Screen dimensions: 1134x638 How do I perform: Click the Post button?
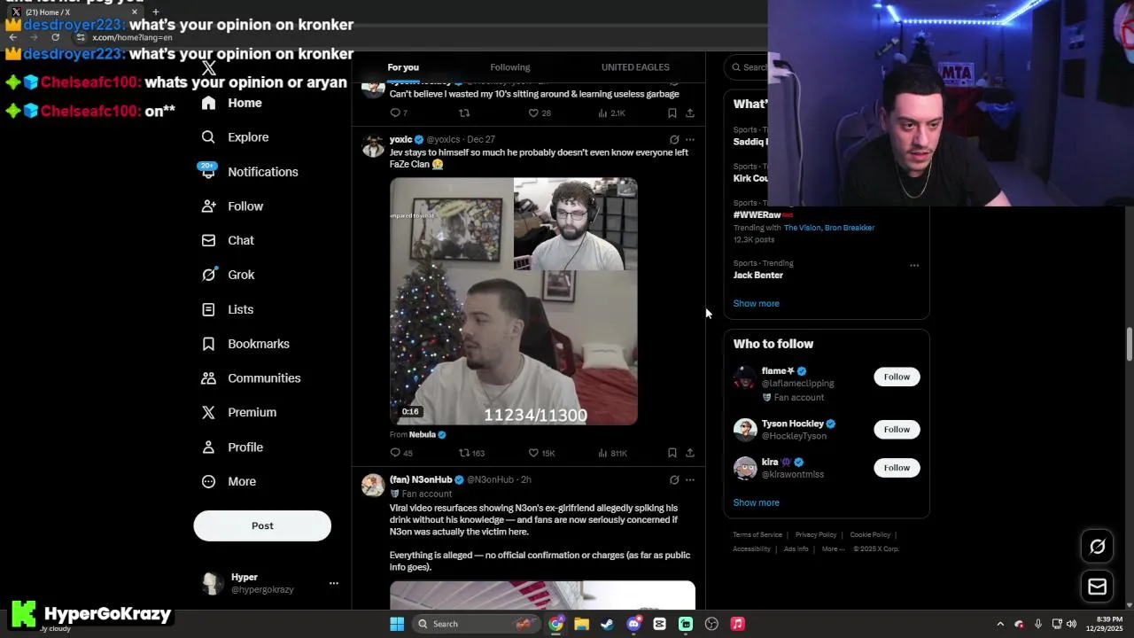(x=262, y=525)
